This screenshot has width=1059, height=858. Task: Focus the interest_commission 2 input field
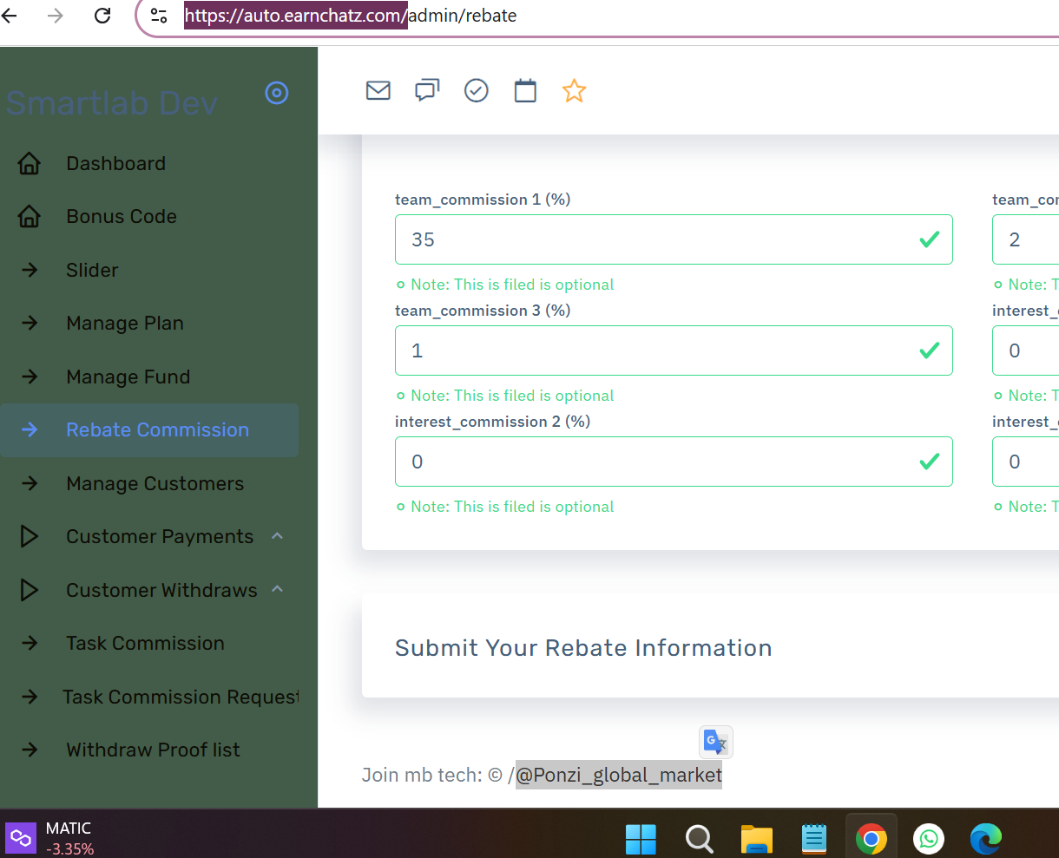[x=660, y=462]
